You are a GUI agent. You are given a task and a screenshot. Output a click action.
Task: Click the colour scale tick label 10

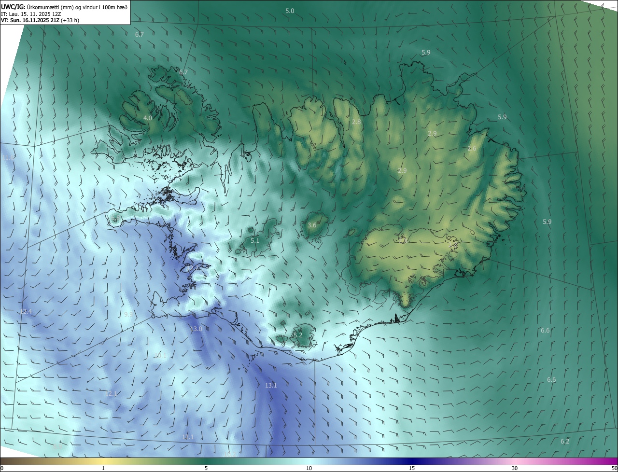click(x=309, y=468)
